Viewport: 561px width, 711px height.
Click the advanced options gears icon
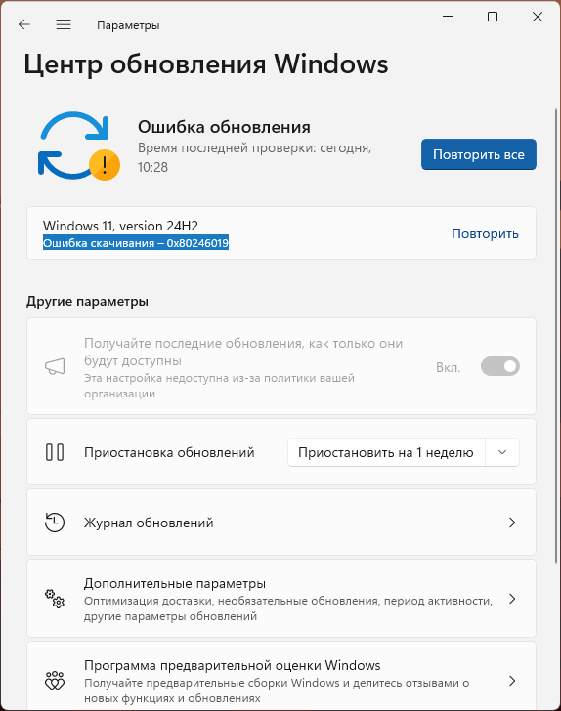coord(55,599)
